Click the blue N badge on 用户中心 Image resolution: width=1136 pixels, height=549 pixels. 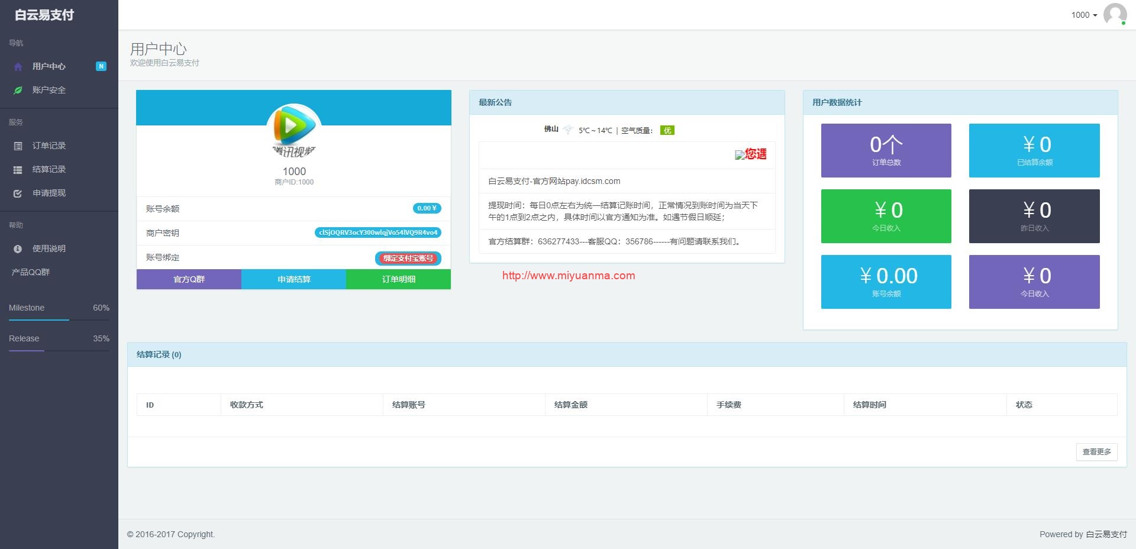click(x=101, y=66)
